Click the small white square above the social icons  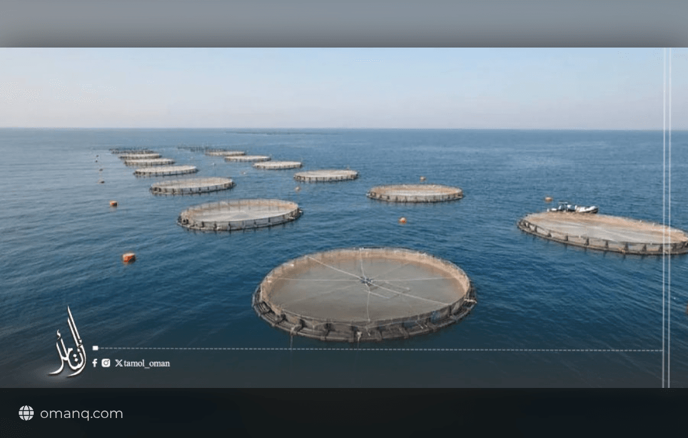tap(95, 348)
